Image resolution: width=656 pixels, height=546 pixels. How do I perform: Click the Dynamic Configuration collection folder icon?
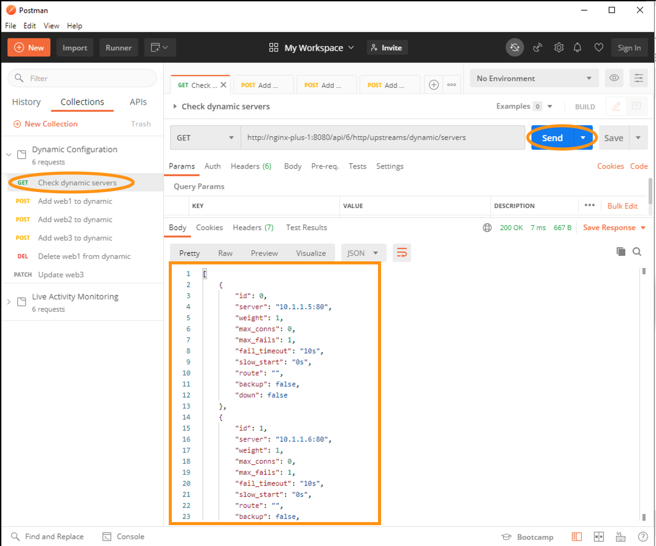(21, 155)
